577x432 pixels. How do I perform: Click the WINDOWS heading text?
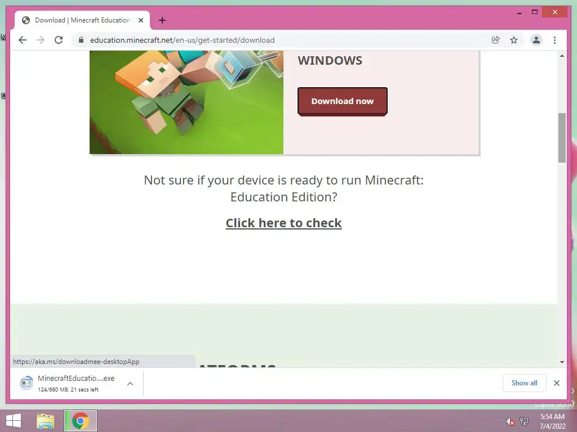pos(330,60)
